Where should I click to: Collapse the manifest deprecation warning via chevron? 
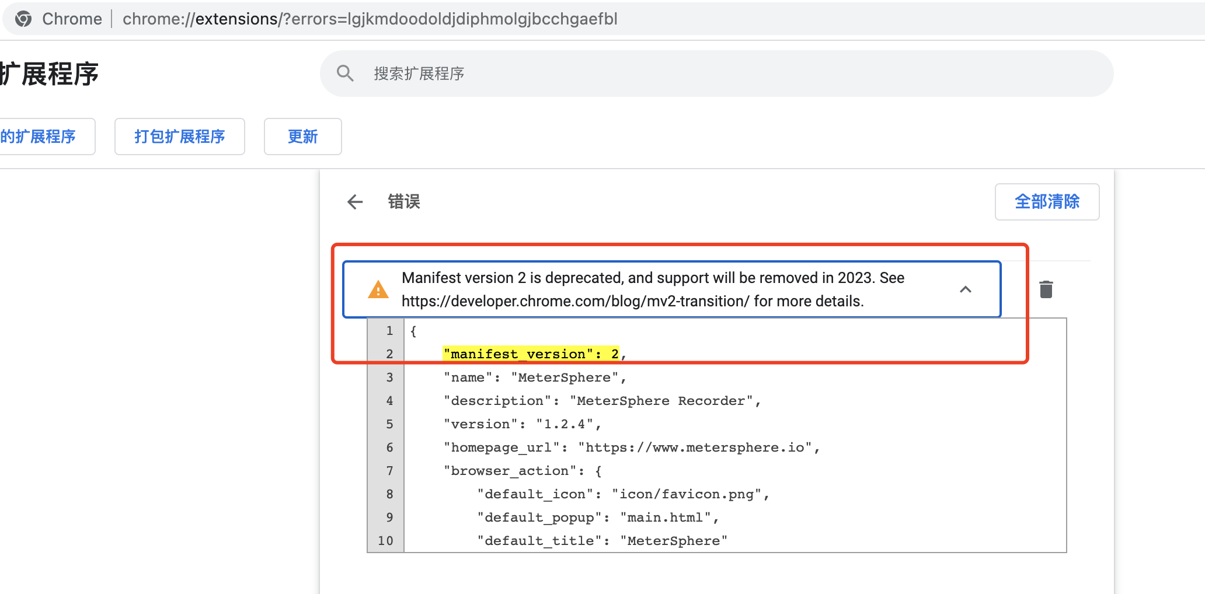[x=966, y=289]
